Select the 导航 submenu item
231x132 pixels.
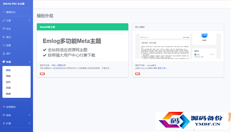(8, 76)
